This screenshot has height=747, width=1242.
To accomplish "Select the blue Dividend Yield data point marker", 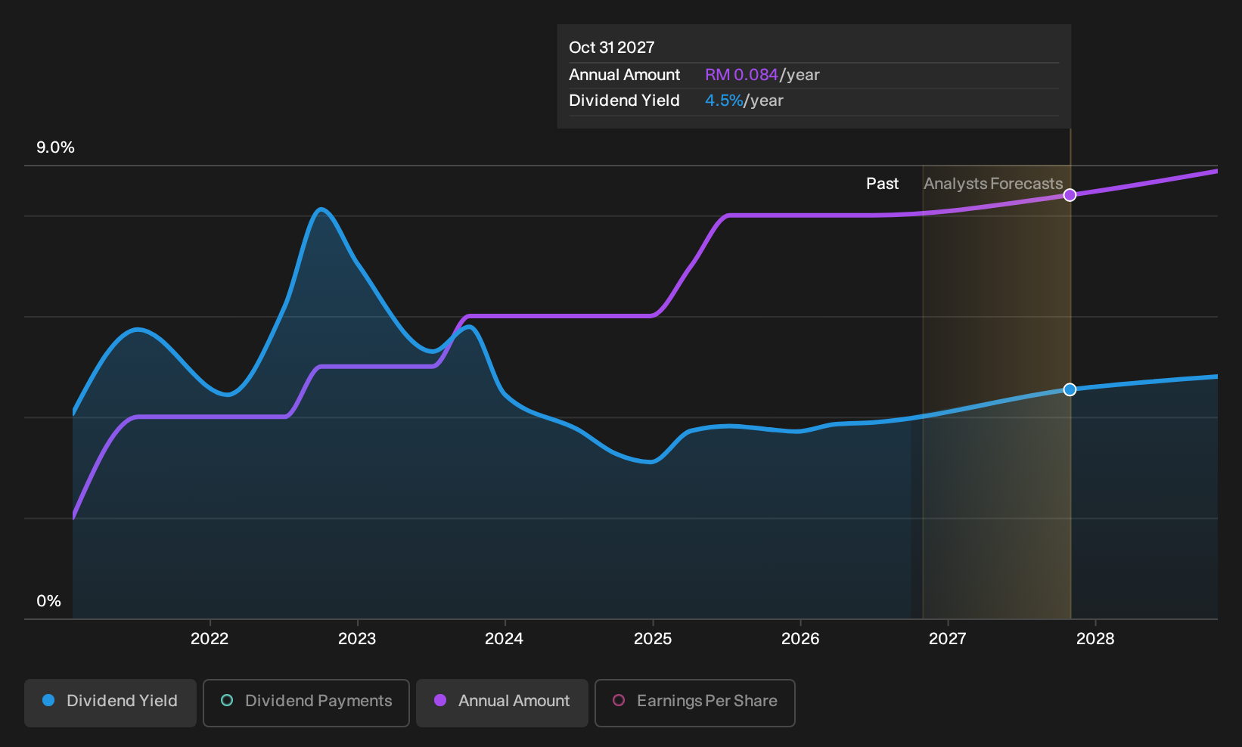I will point(1070,389).
